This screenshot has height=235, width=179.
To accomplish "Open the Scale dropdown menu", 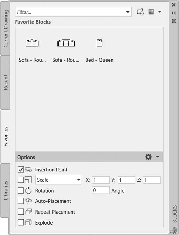I will click(58, 180).
